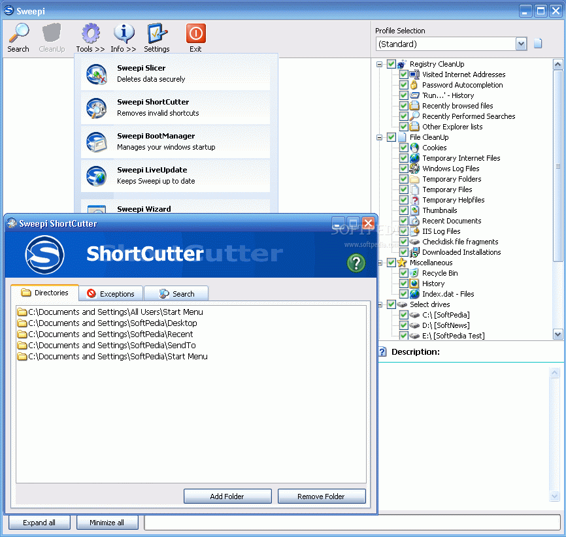Open Sweepi BootManager menu entry
The height and width of the screenshot is (537, 566).
tap(175, 142)
